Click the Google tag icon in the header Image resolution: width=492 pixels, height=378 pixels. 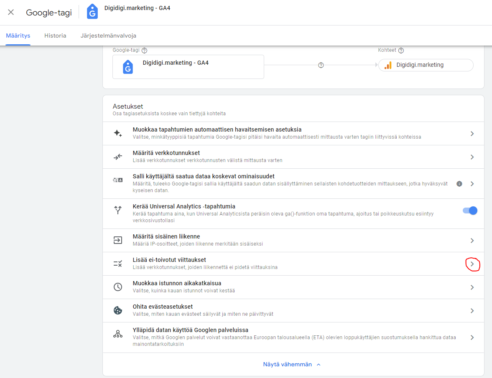coord(92,12)
